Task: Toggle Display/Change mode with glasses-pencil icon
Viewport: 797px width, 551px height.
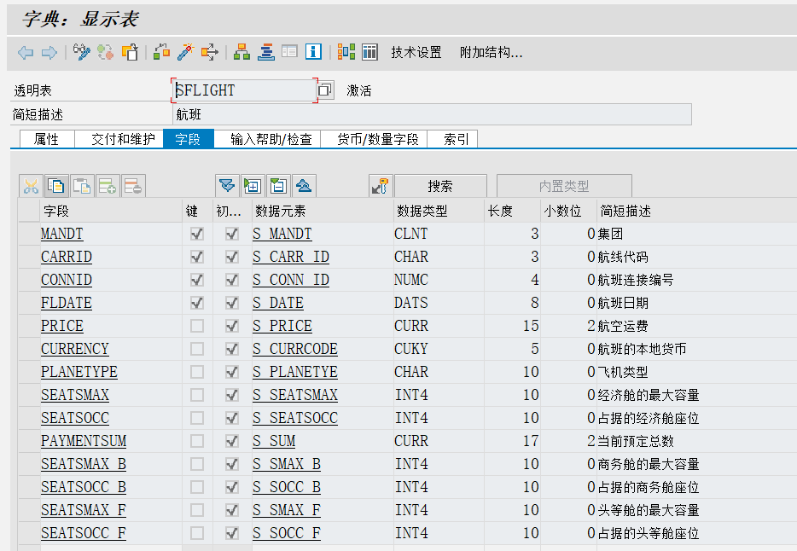Action: 79,52
